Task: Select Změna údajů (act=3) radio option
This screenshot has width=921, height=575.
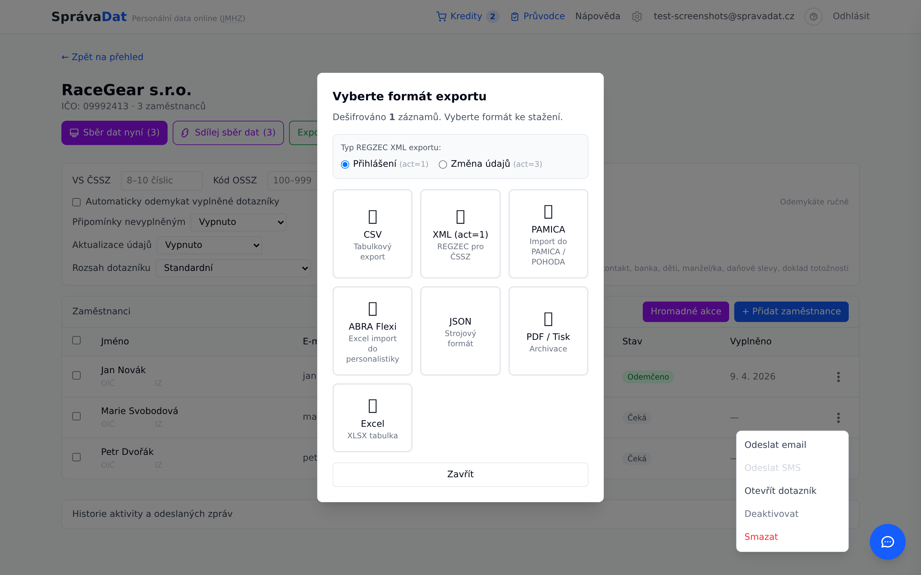Action: [443, 164]
